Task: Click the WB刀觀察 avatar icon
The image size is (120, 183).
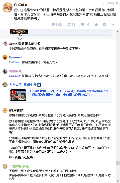Action: tap(5, 110)
